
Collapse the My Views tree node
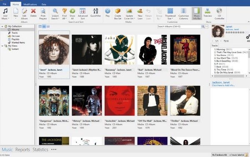[x=2, y=46]
